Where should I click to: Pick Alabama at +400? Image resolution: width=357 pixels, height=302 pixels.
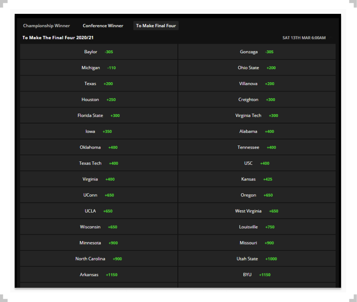point(257,132)
